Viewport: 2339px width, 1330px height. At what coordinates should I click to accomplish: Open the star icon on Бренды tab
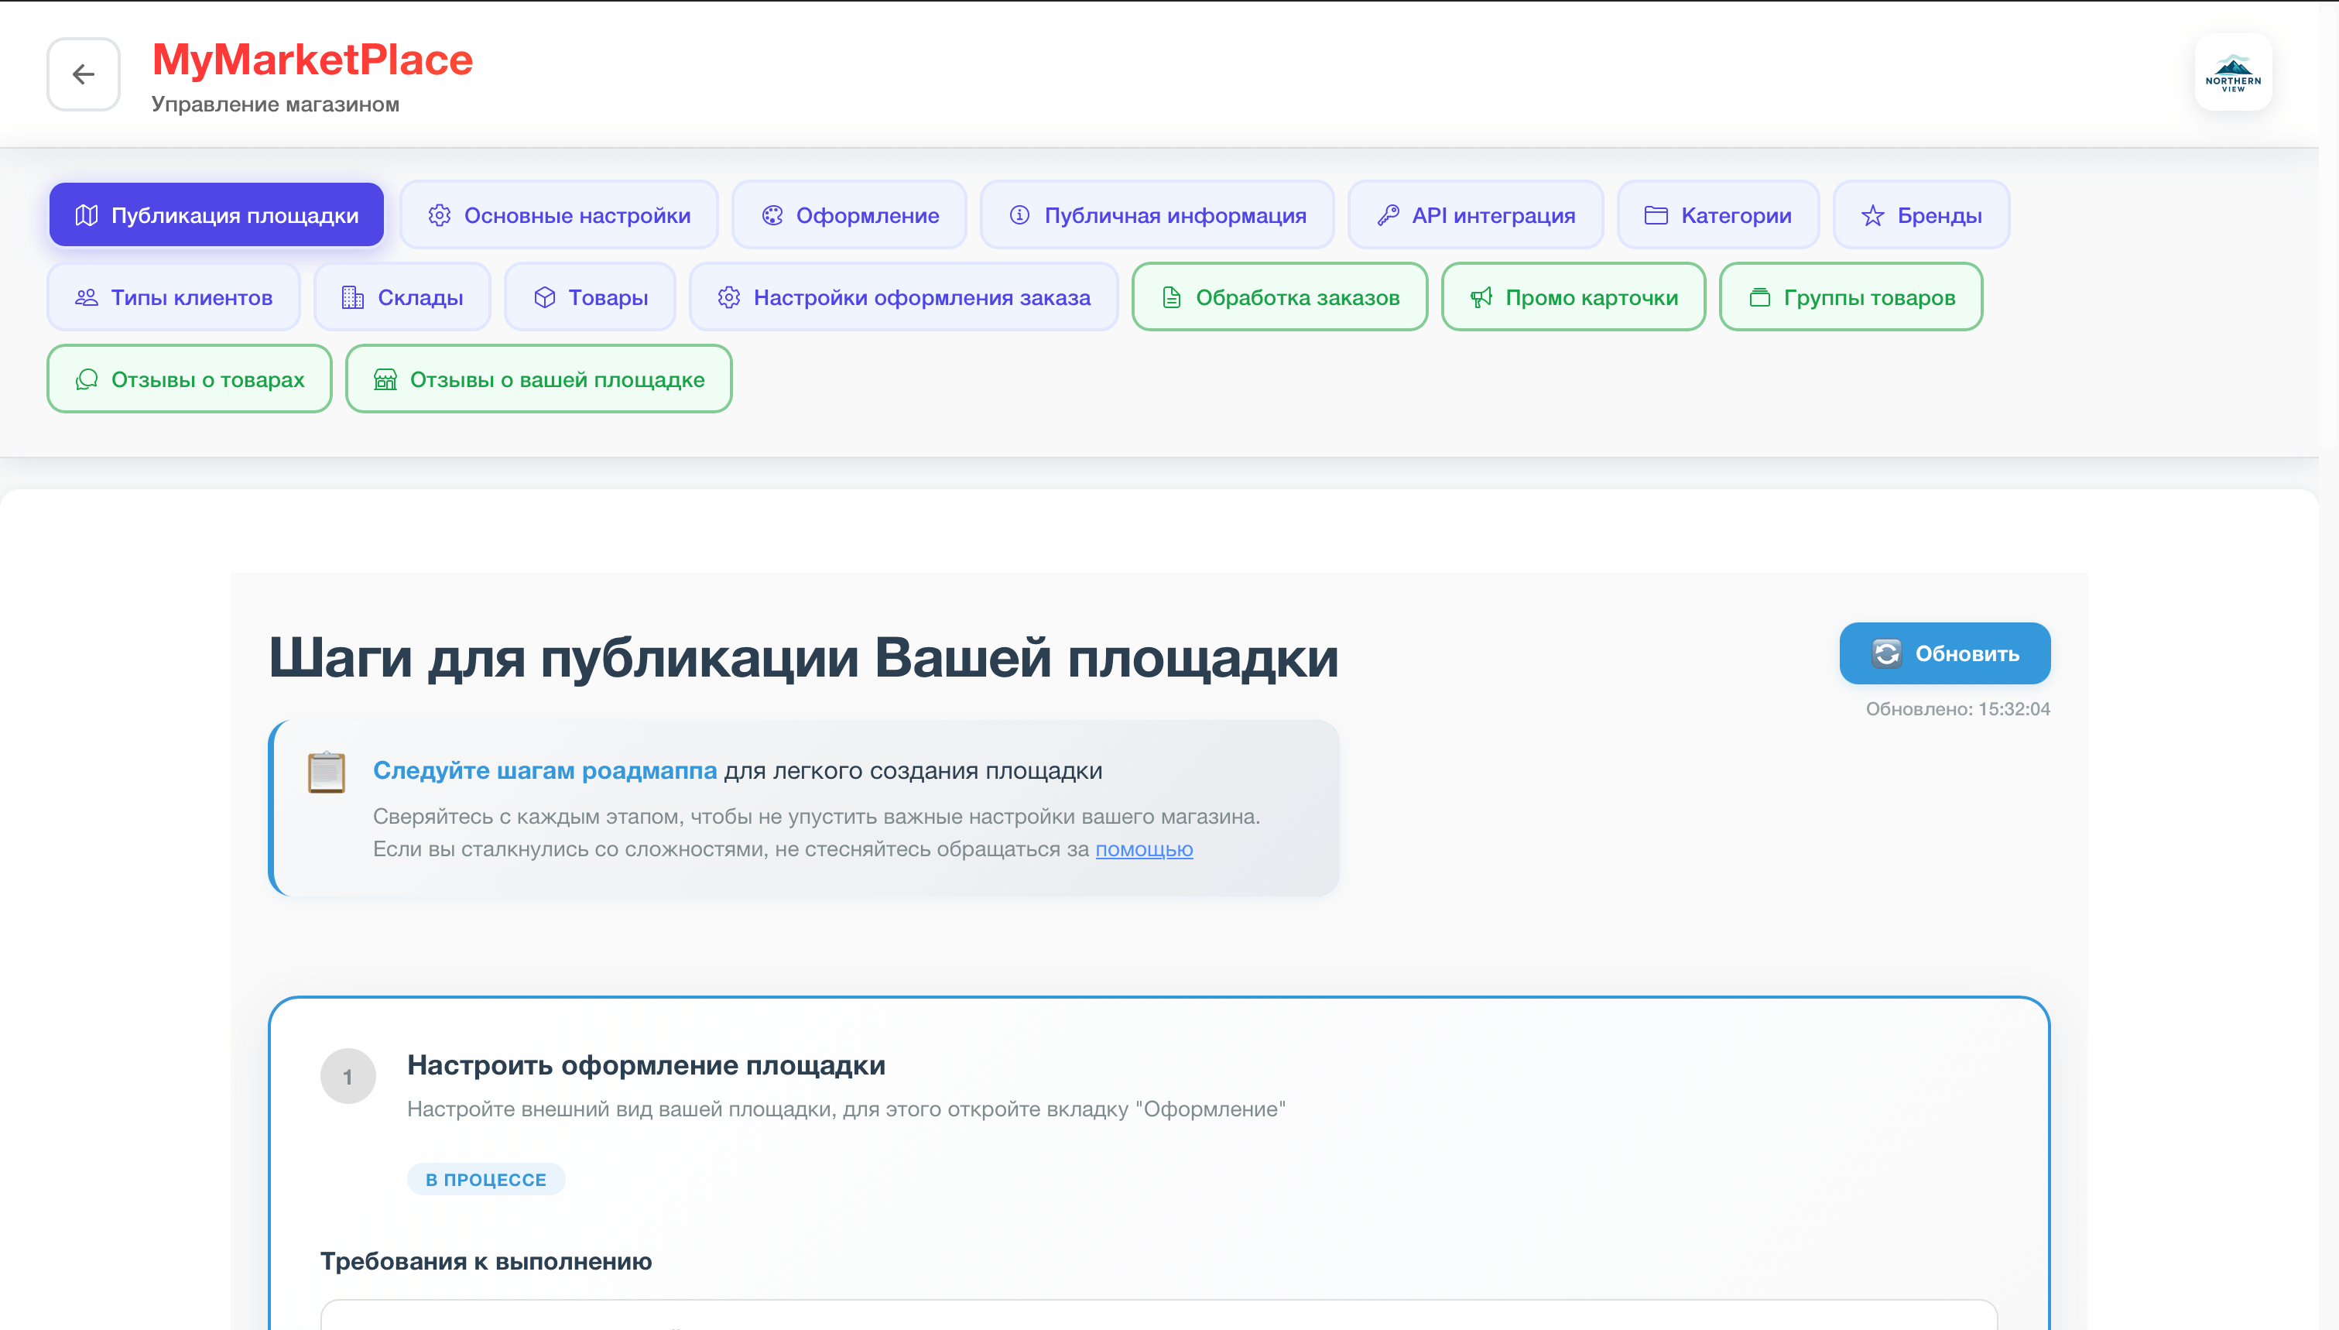[1872, 214]
